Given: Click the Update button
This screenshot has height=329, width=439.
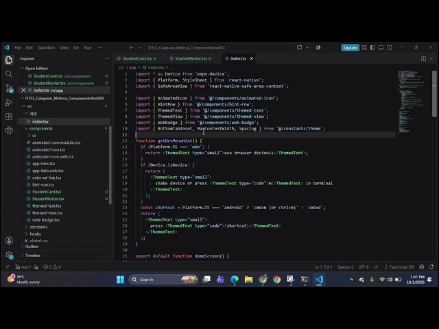Looking at the screenshot, I should coord(350,47).
